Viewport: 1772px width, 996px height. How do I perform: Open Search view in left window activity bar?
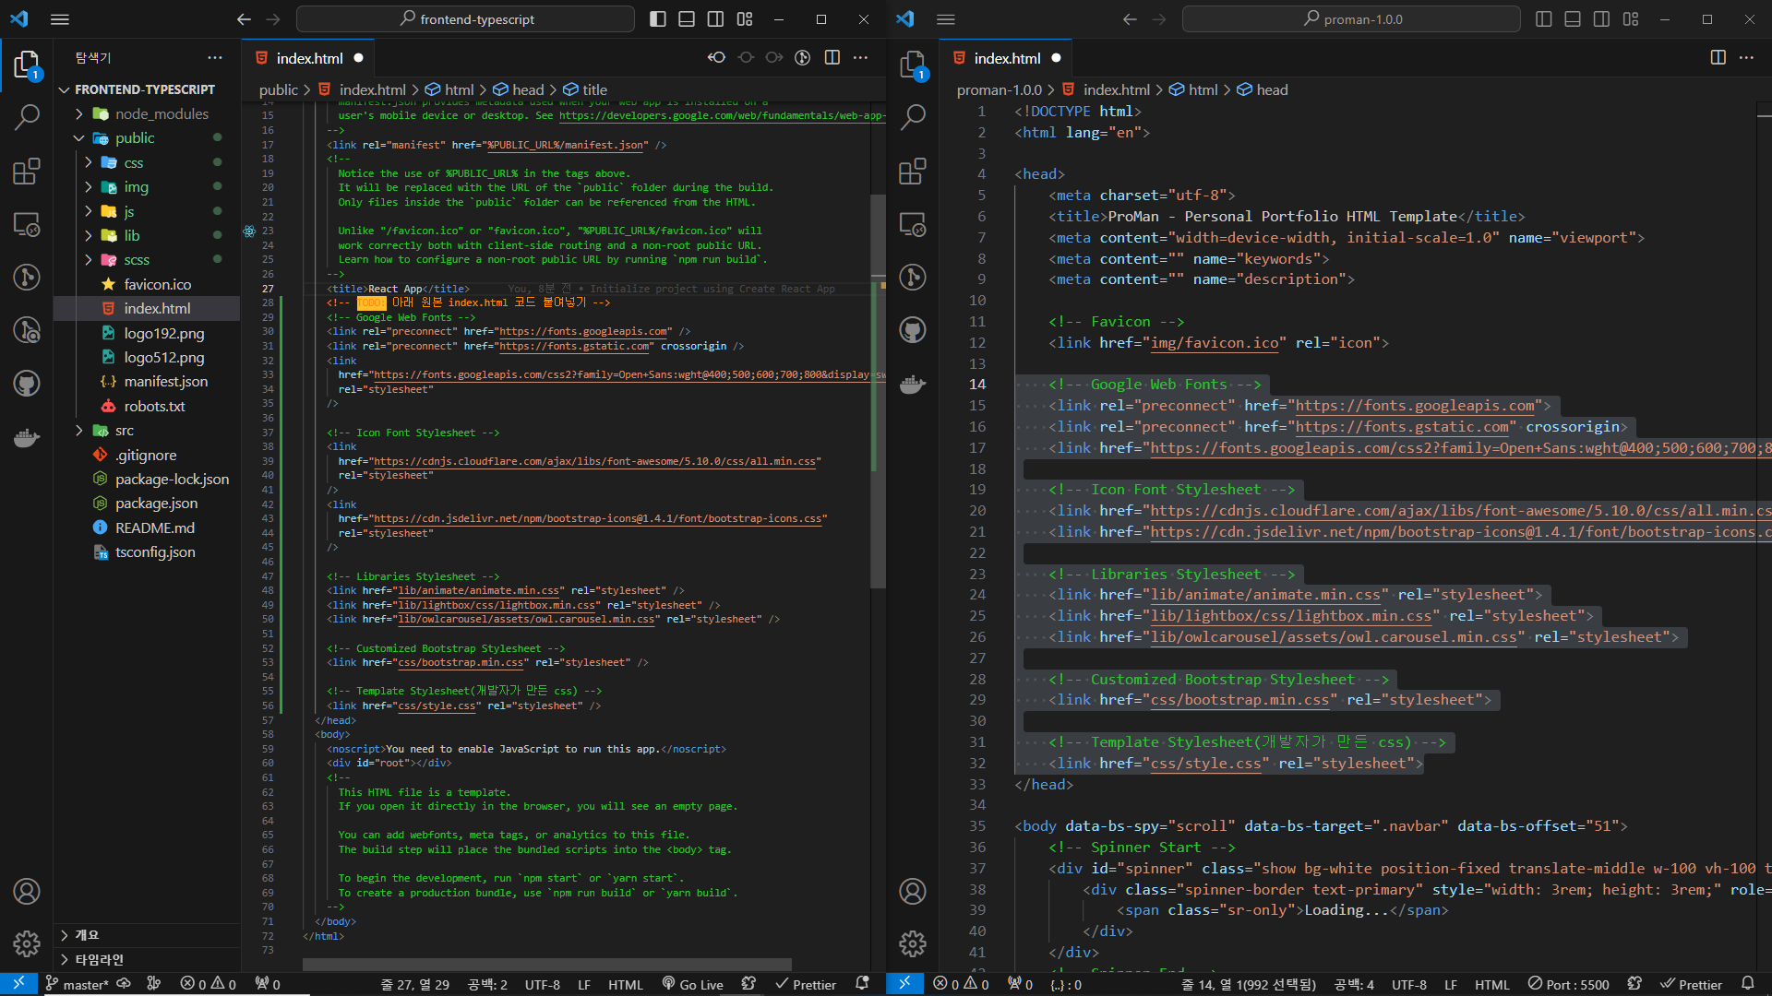tap(27, 117)
